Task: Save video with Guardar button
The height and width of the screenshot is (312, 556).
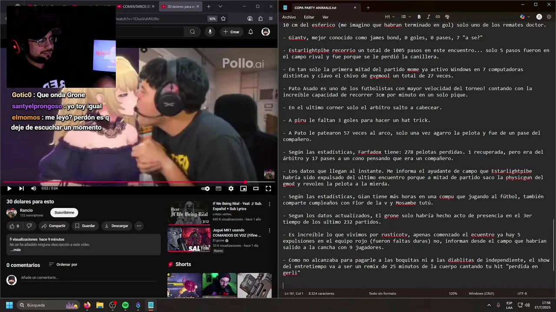Action: (x=86, y=226)
